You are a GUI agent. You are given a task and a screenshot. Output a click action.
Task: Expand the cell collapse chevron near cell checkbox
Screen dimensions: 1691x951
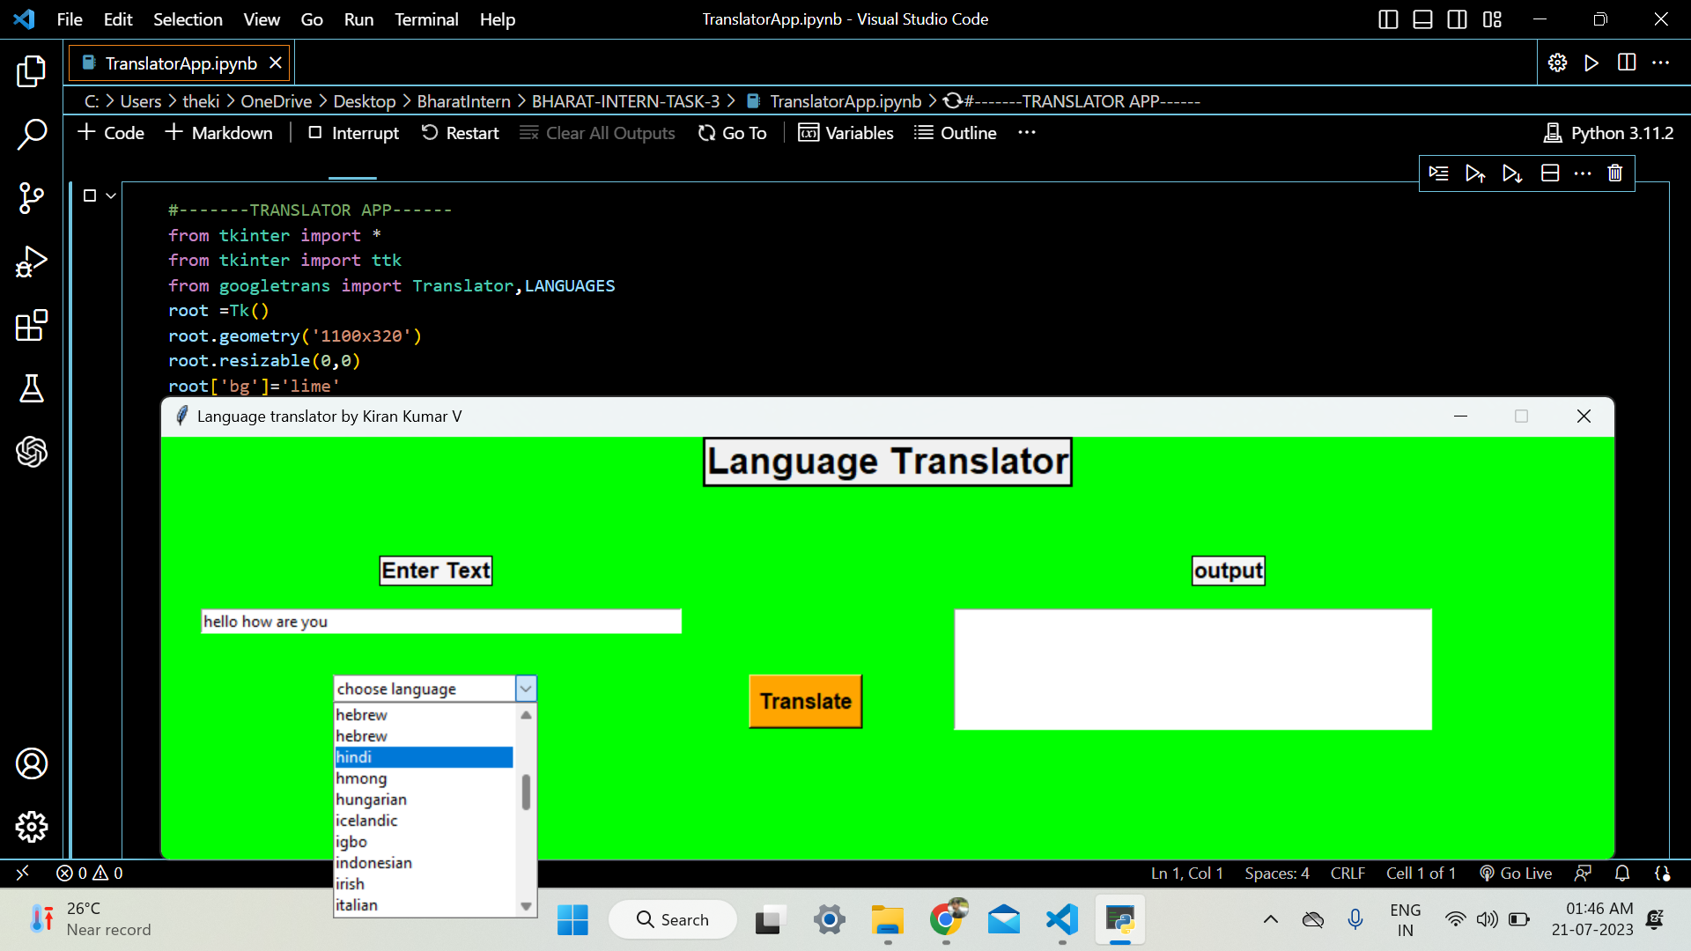tap(109, 195)
